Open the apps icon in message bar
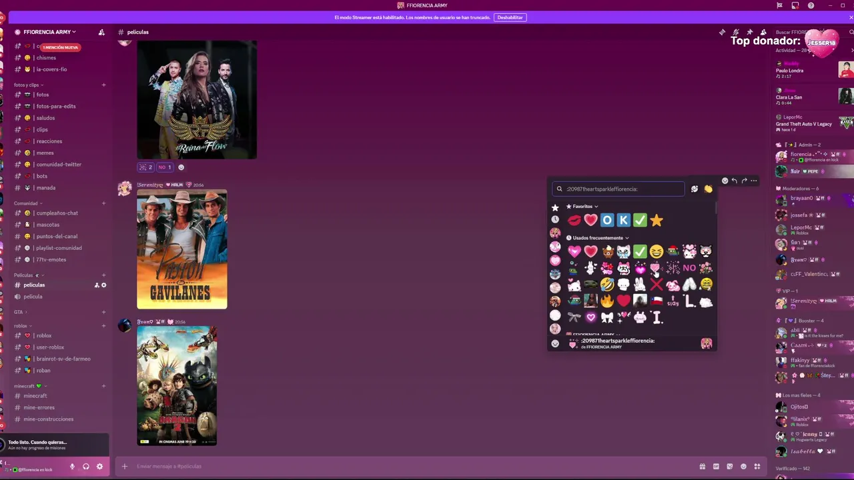The width and height of the screenshot is (854, 480). [x=757, y=467]
